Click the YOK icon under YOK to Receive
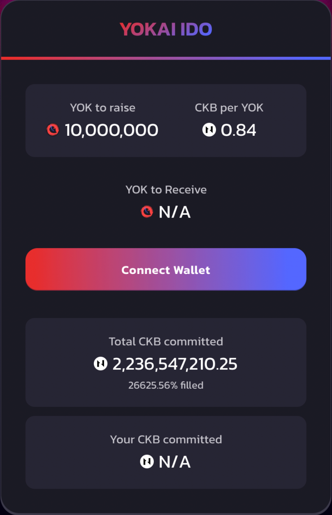Image resolution: width=332 pixels, height=515 pixels. pyautogui.click(x=147, y=212)
